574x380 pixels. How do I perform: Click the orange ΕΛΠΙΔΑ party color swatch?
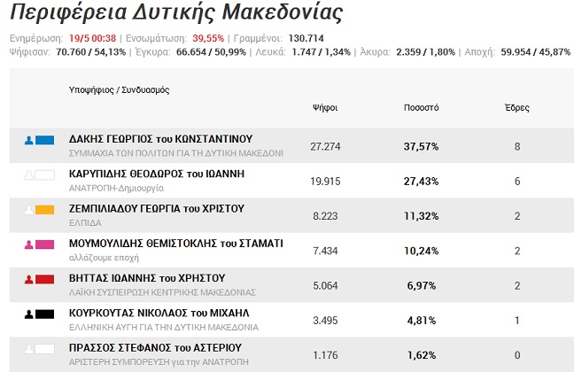[46, 210]
